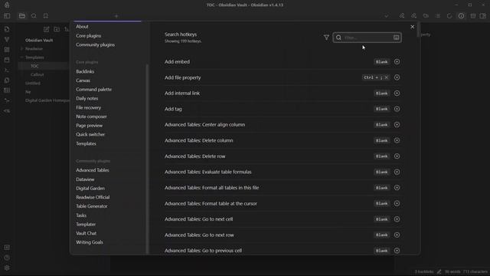Screen dimensions: 490x276
Task: Remove the Ctrl + ; hotkey
Action: tap(386, 77)
